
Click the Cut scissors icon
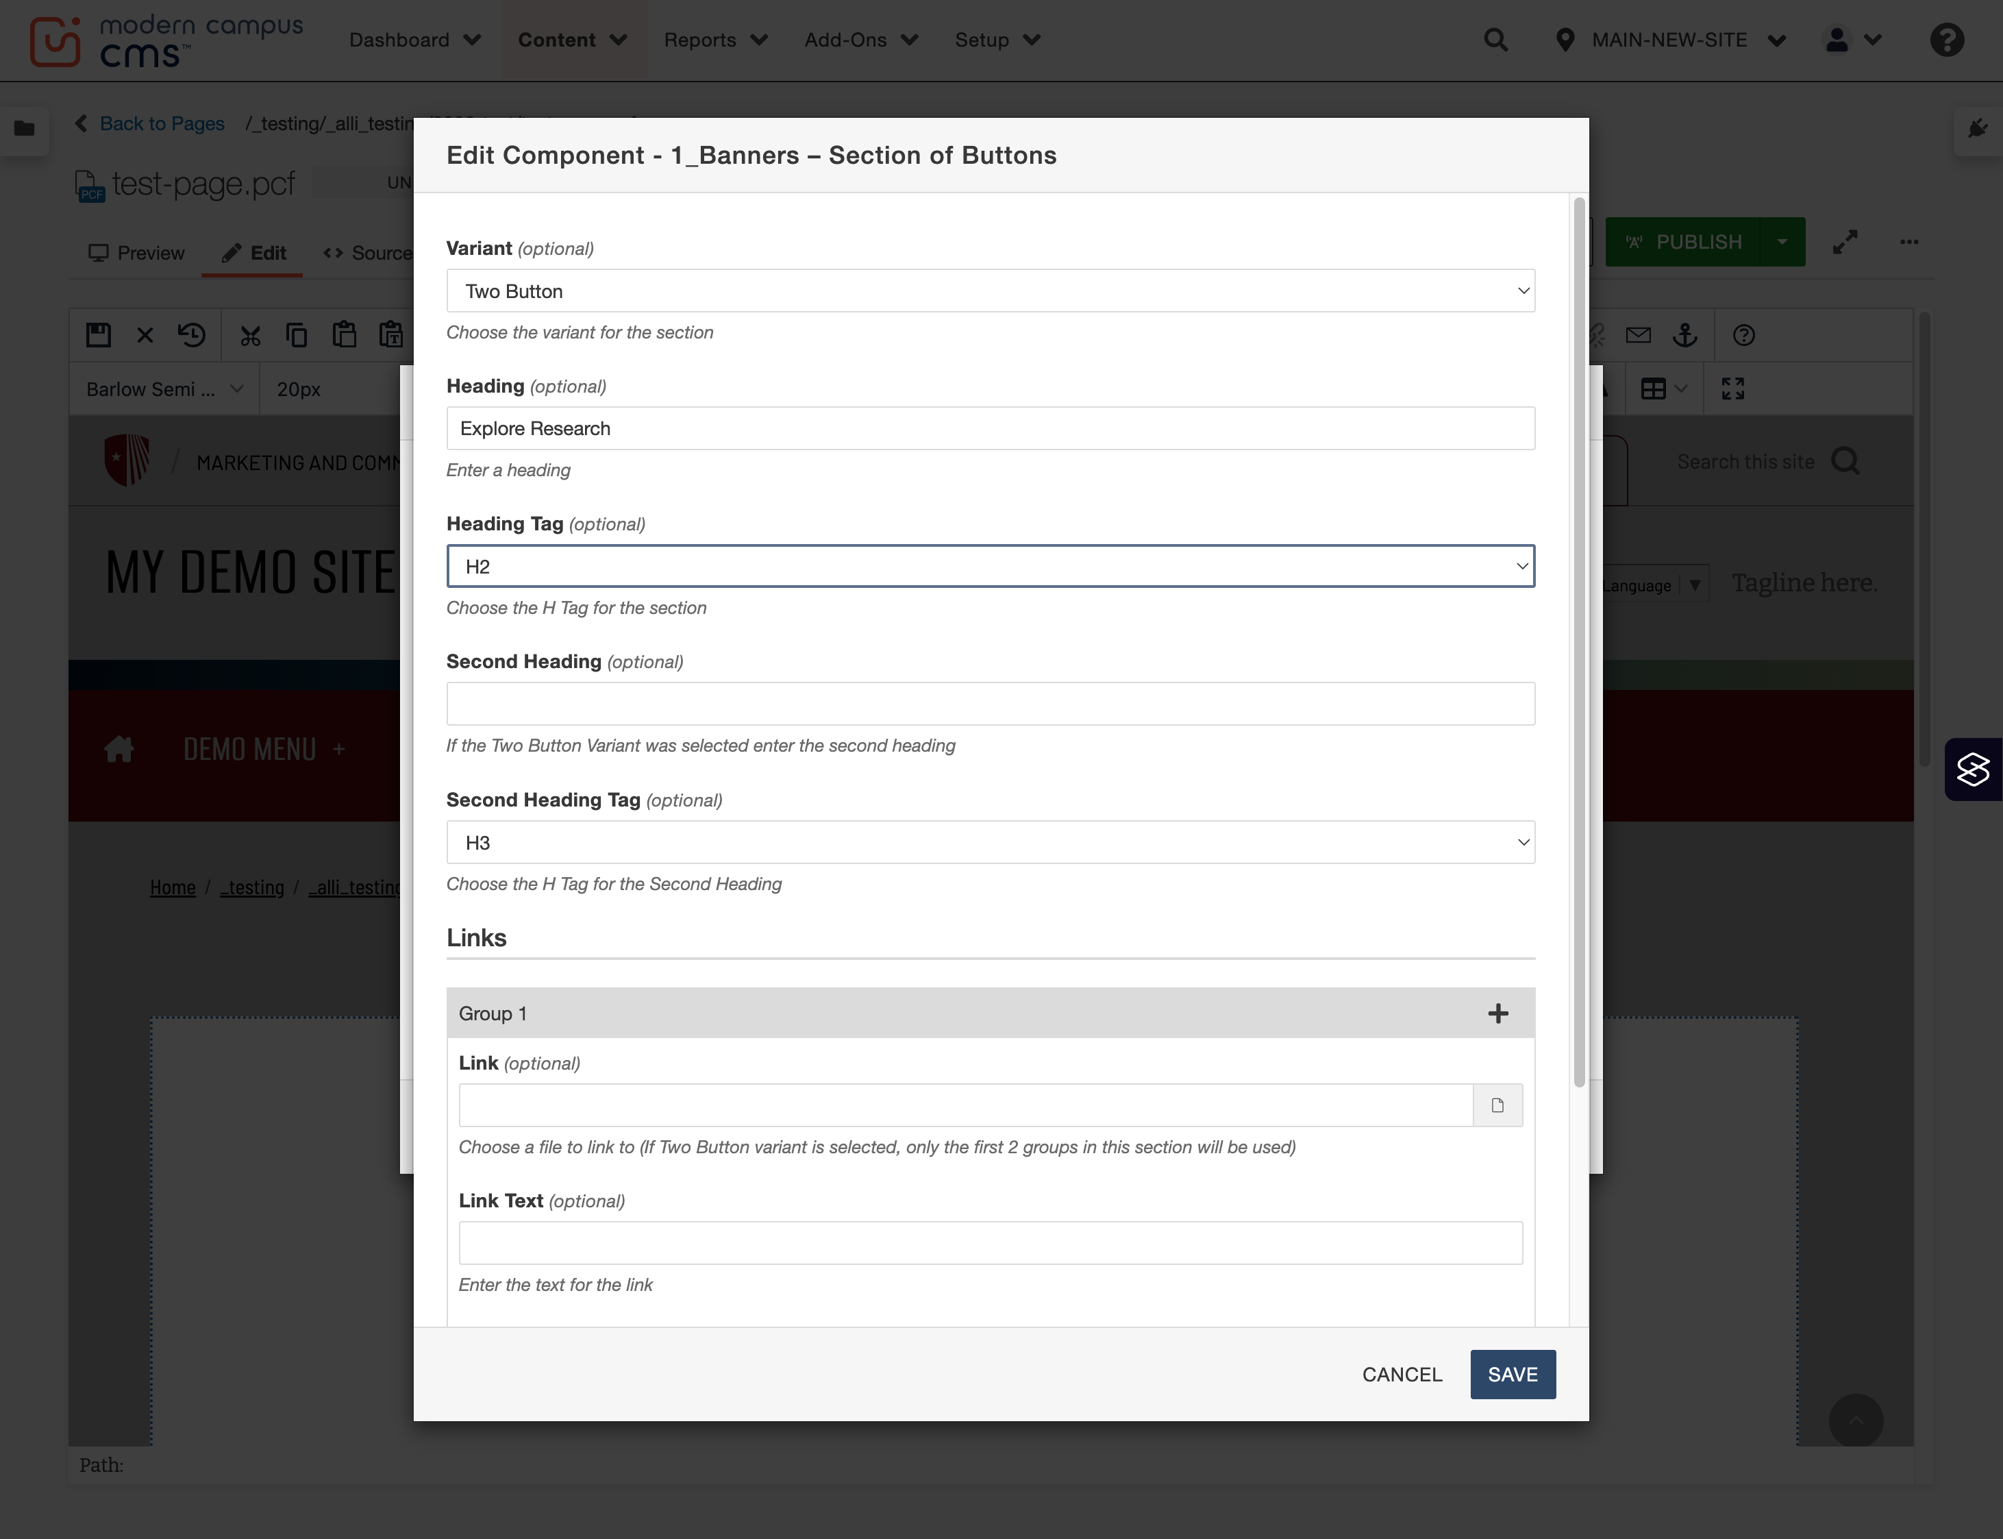pos(250,336)
